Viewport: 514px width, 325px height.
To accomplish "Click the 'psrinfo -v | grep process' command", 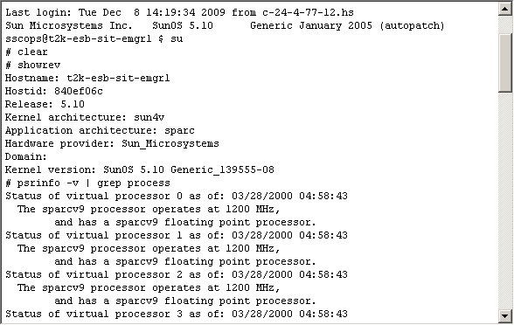I will (94, 183).
